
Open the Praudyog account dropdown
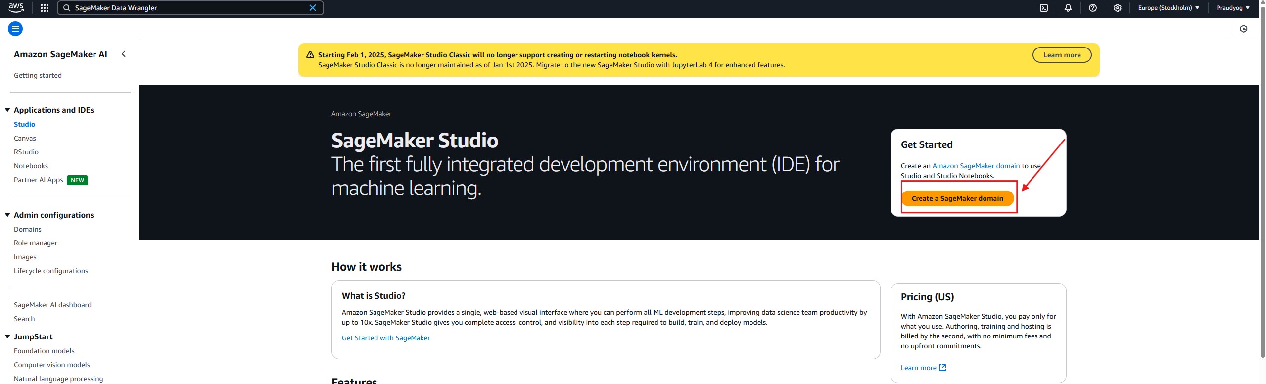pos(1233,8)
